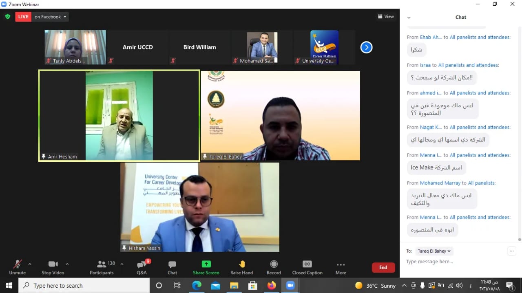This screenshot has width=522, height=293.
Task: End the webinar
Action: tap(383, 267)
